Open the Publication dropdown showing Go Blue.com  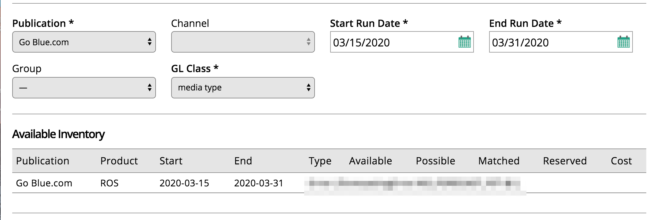tap(84, 42)
